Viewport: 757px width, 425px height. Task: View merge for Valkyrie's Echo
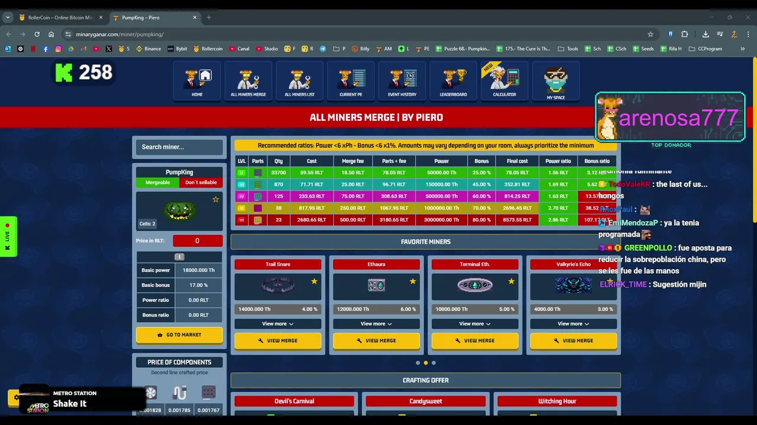coord(573,341)
